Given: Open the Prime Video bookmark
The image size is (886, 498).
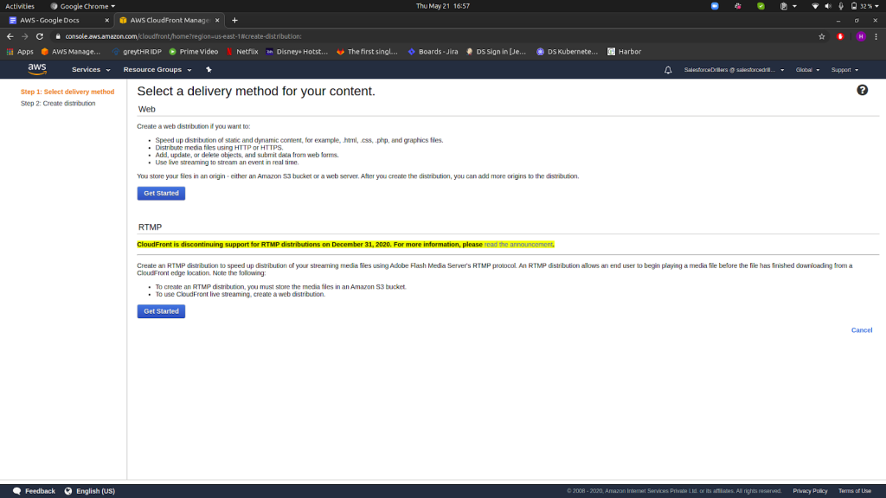Looking at the screenshot, I should click(x=194, y=51).
